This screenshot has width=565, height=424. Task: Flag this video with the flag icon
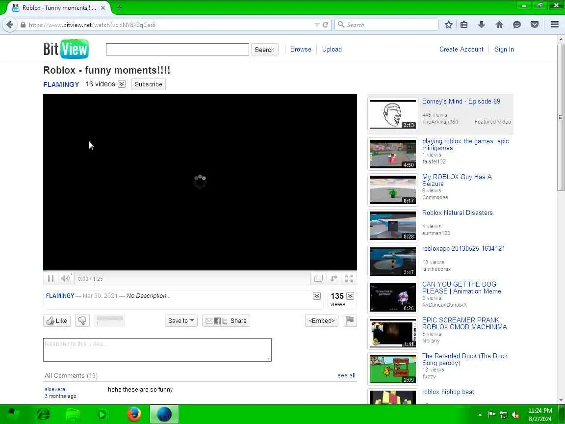click(x=350, y=320)
